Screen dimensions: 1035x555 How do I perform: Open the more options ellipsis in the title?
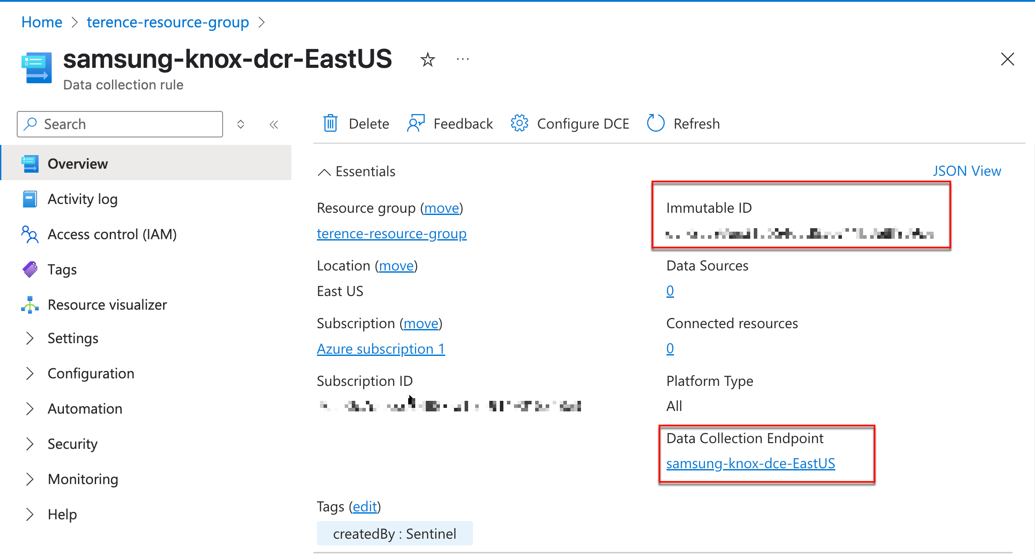coord(463,59)
